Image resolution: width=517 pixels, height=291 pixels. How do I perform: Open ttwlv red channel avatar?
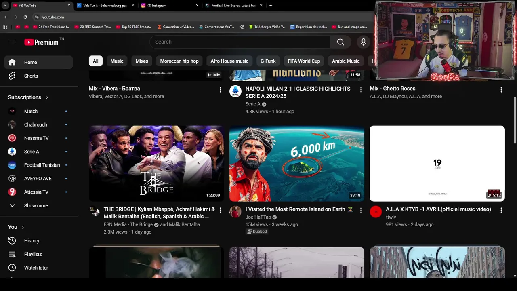click(376, 212)
